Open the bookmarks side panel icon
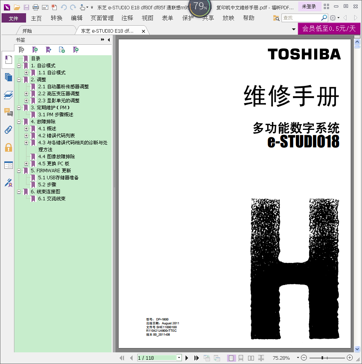362x364 pixels. tap(9, 59)
